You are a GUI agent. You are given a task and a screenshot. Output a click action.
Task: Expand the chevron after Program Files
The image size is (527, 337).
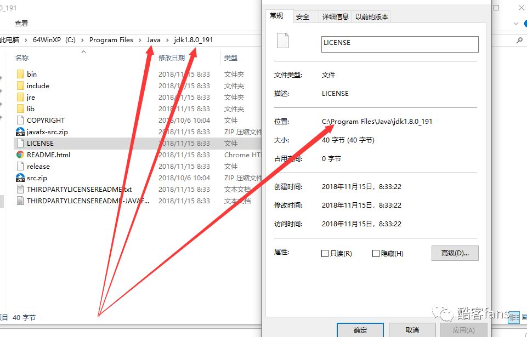pos(140,40)
